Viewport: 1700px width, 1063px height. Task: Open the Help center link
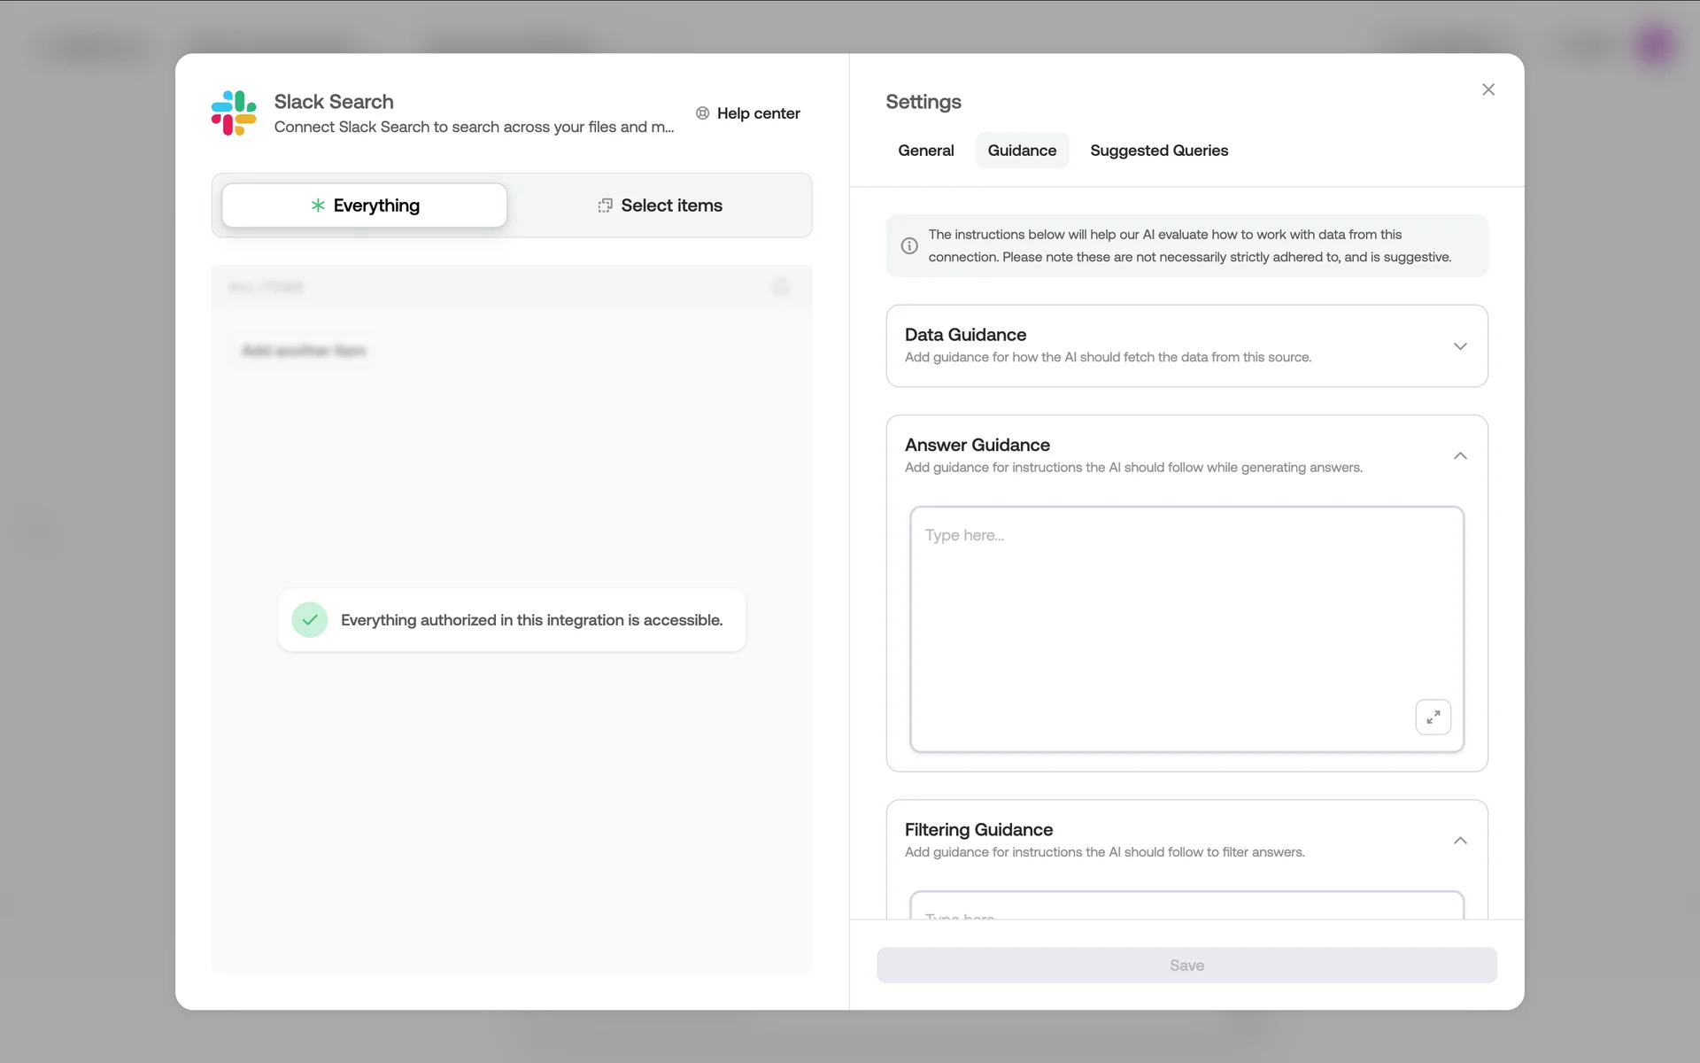coord(758,113)
